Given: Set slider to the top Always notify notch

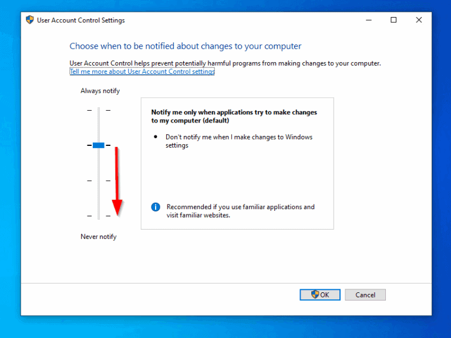Looking at the screenshot, I should (99, 110).
